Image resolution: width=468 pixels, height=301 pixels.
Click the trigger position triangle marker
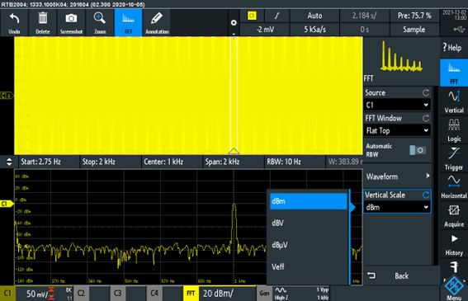coord(234,151)
